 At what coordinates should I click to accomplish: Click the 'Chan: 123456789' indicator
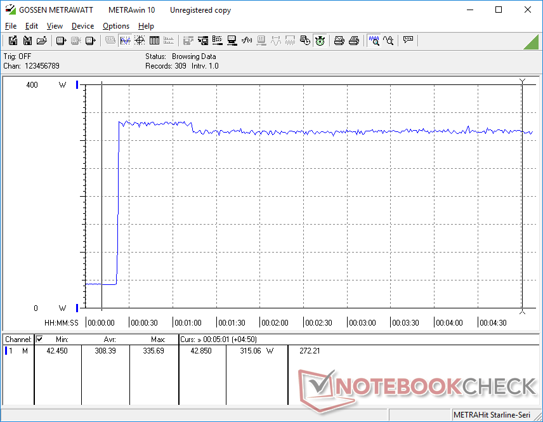point(32,66)
